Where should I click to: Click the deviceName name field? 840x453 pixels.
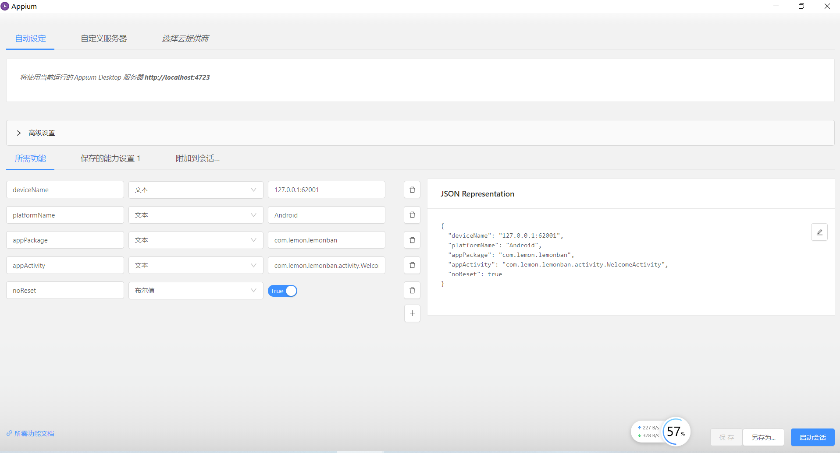(65, 190)
